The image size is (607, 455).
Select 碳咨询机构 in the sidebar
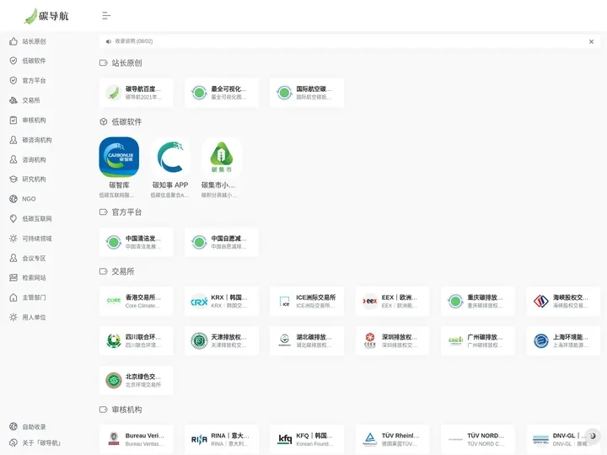(x=37, y=140)
